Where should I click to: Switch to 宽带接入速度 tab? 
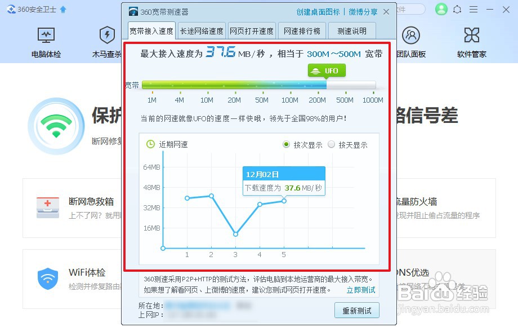[x=151, y=31]
